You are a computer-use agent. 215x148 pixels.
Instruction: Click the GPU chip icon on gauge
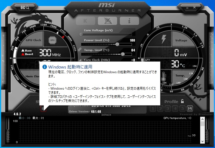pos(52,40)
